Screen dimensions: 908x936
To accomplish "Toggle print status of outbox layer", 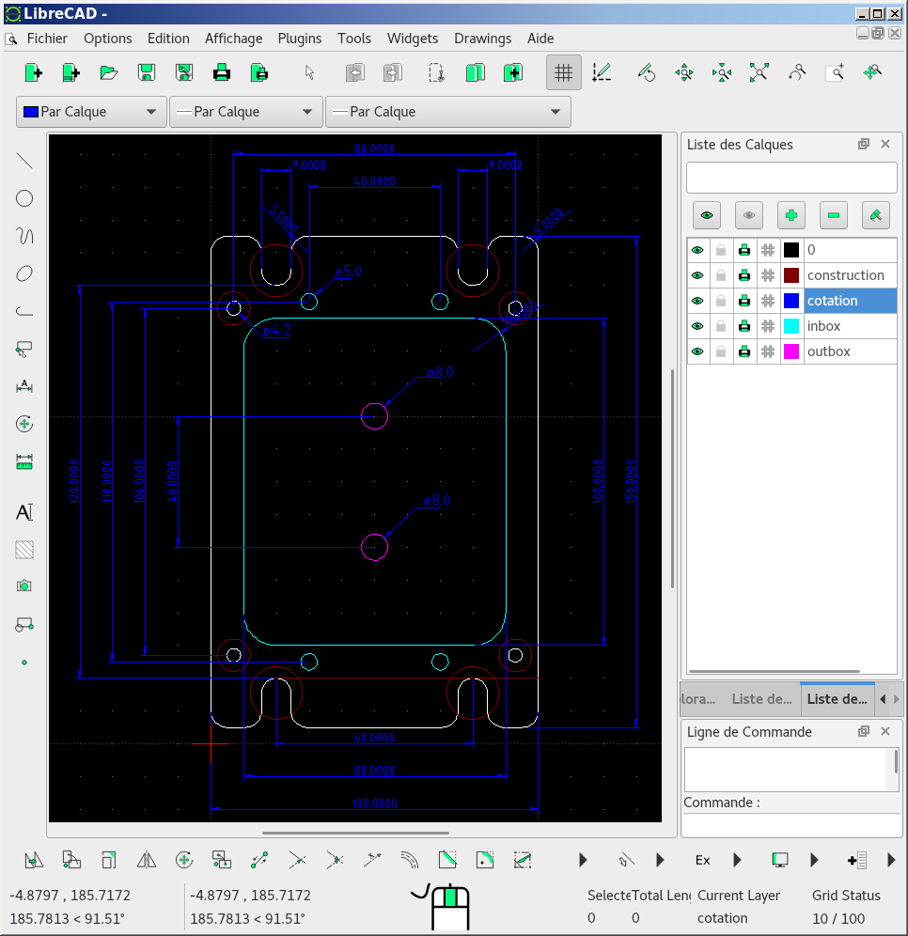I will coord(744,351).
